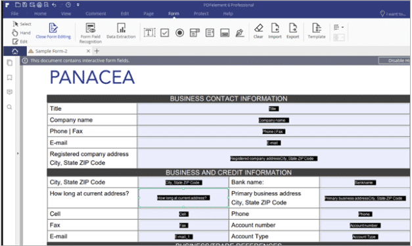The height and width of the screenshot is (246, 412).
Task: Select the radio button form tool
Action: [x=180, y=33]
